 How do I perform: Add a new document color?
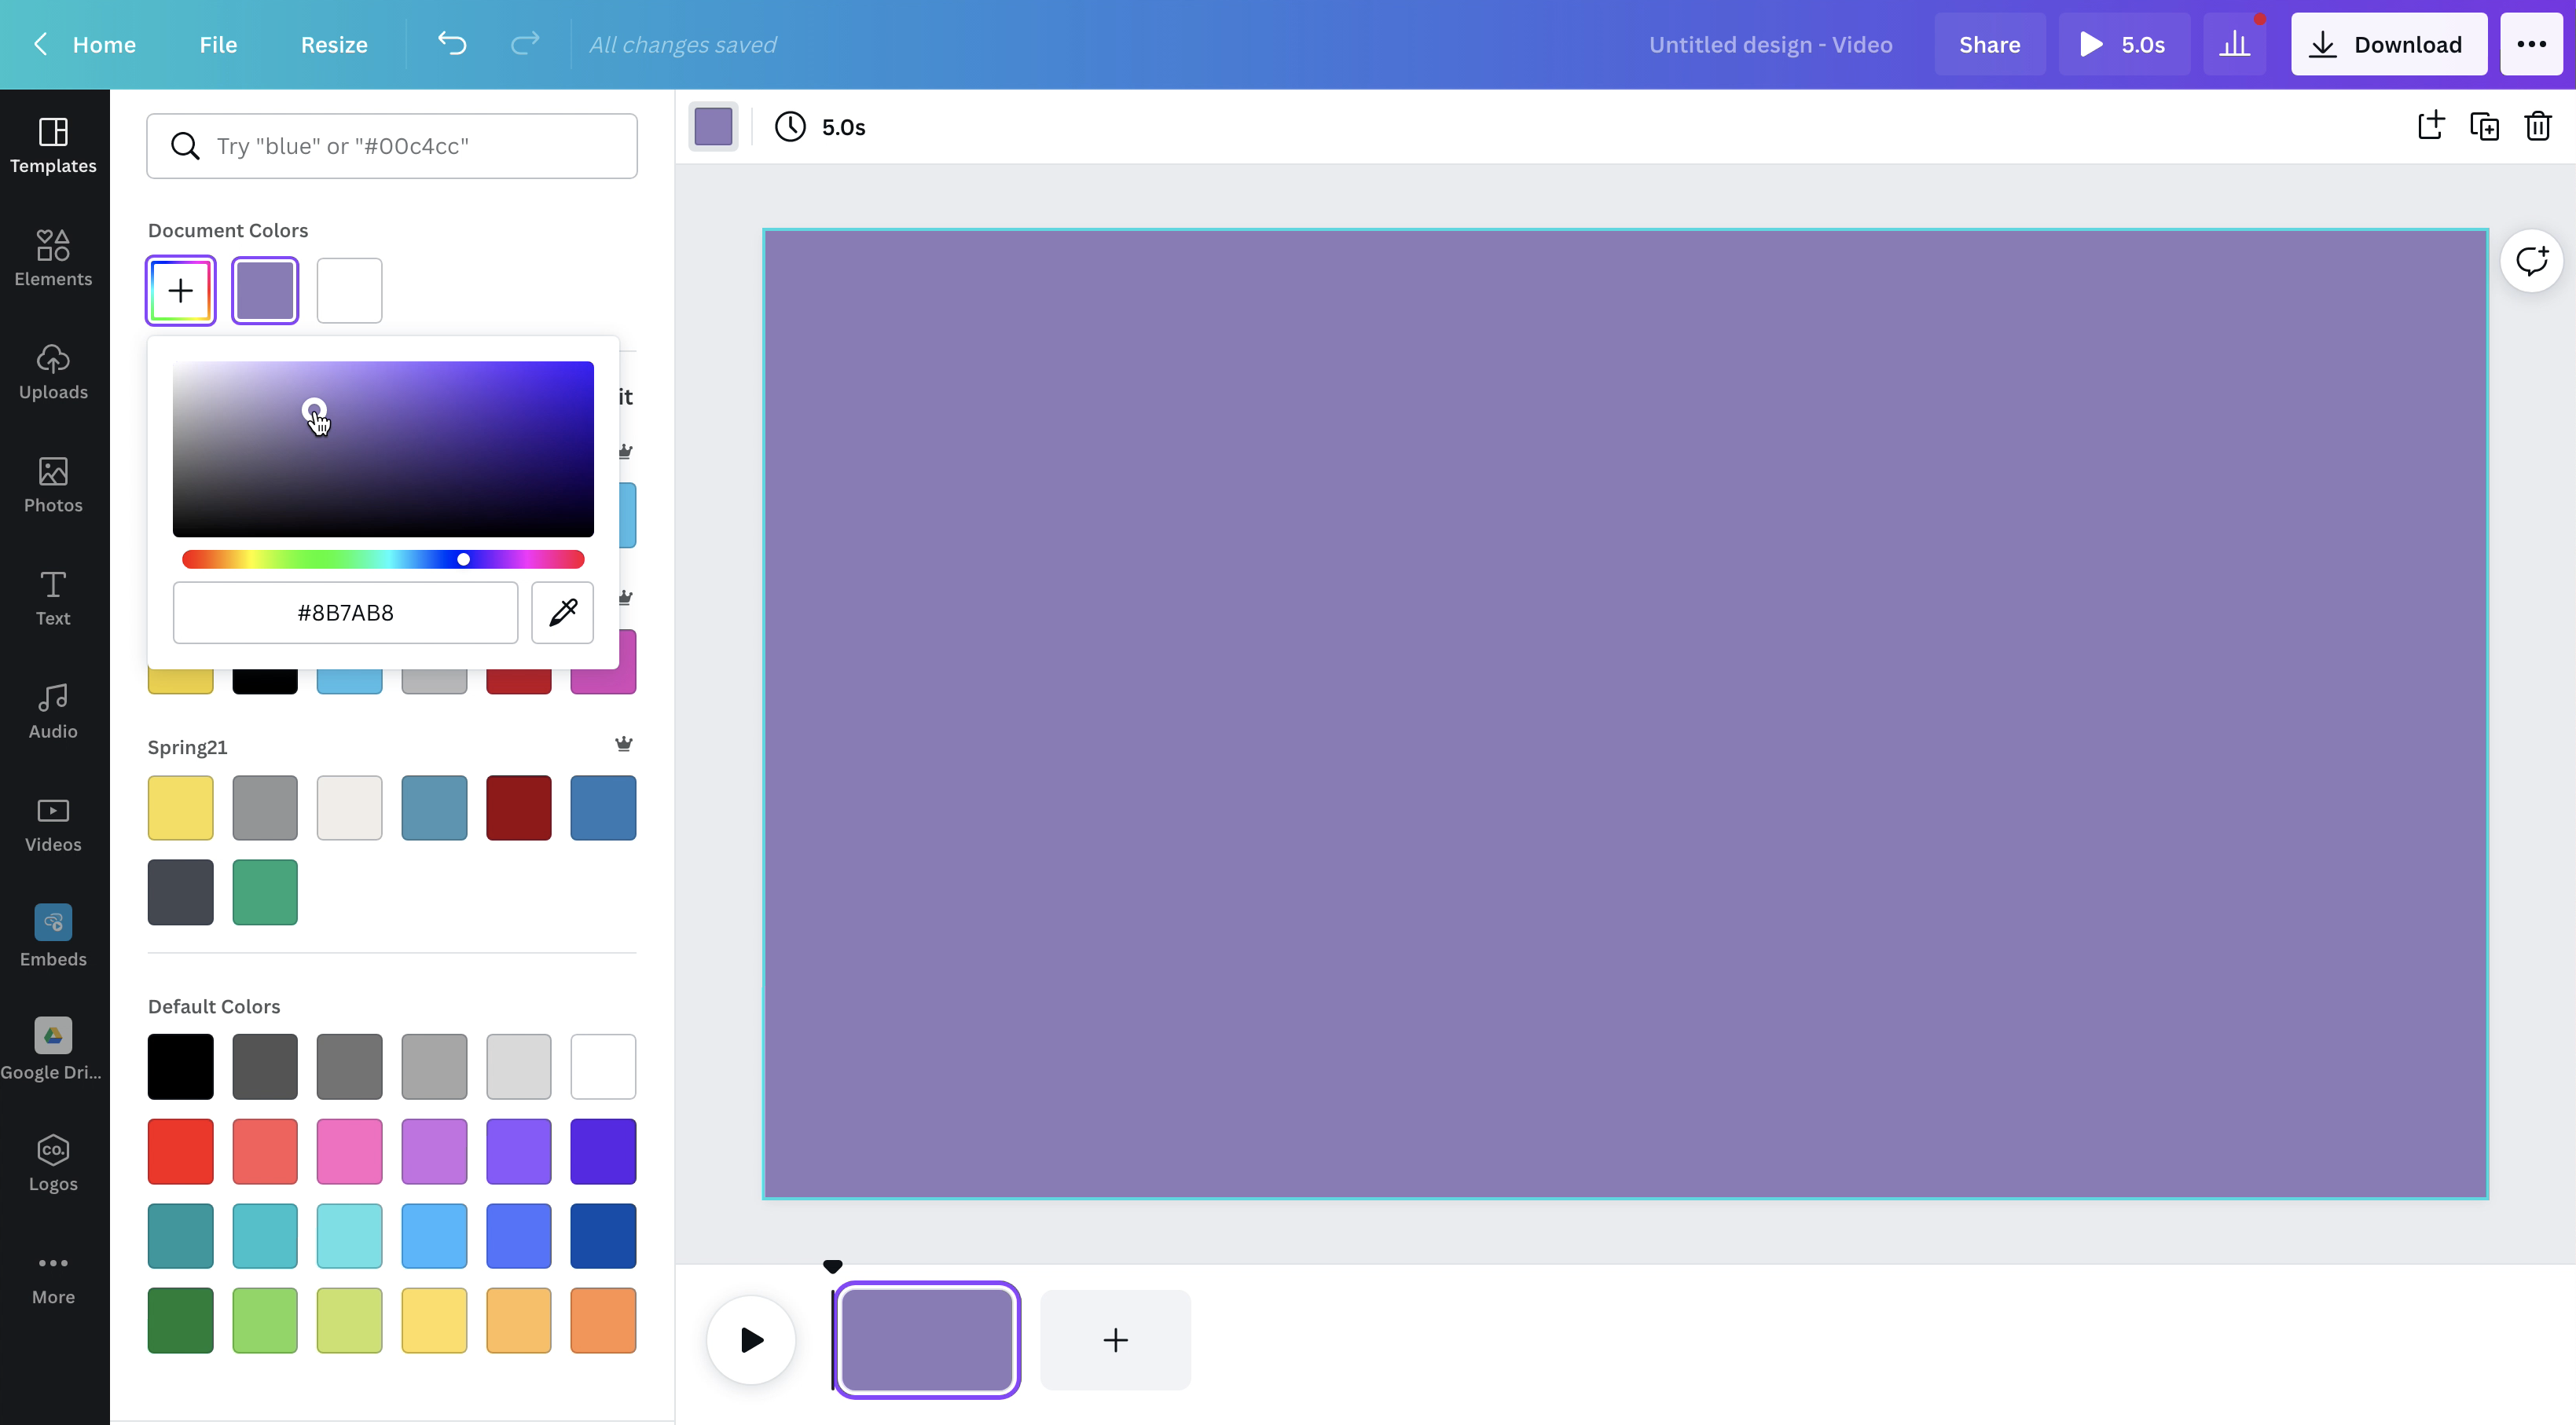[x=181, y=291]
